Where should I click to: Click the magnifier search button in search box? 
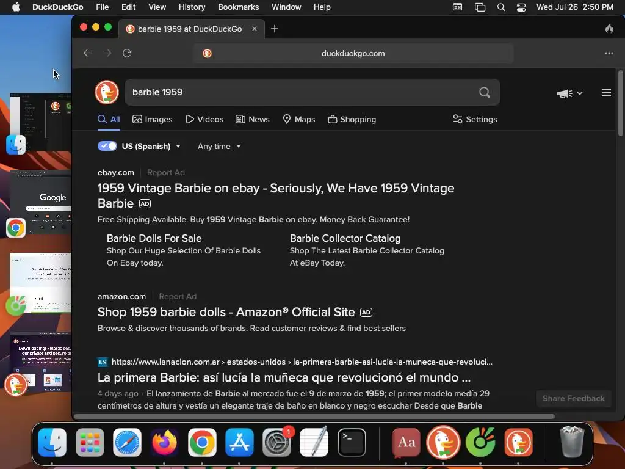click(484, 92)
